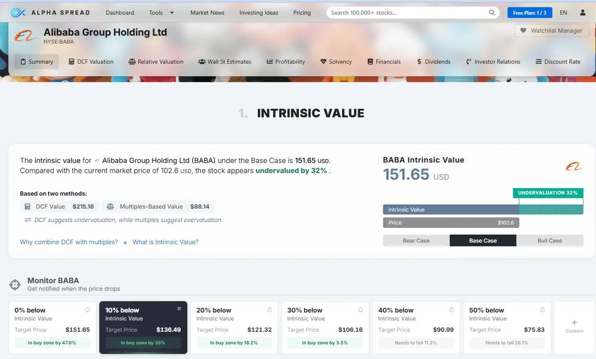Select the Bear Case scenario

tap(416, 241)
